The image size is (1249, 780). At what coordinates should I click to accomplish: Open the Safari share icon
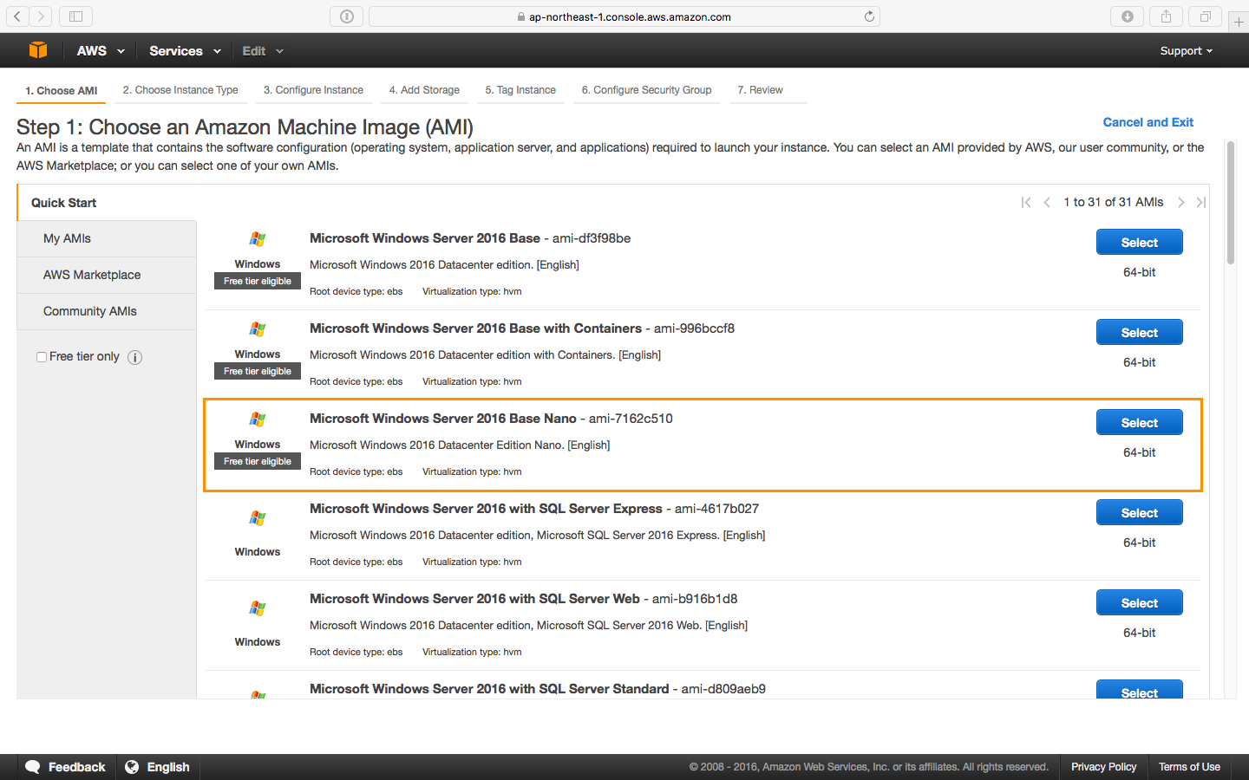pos(1166,16)
